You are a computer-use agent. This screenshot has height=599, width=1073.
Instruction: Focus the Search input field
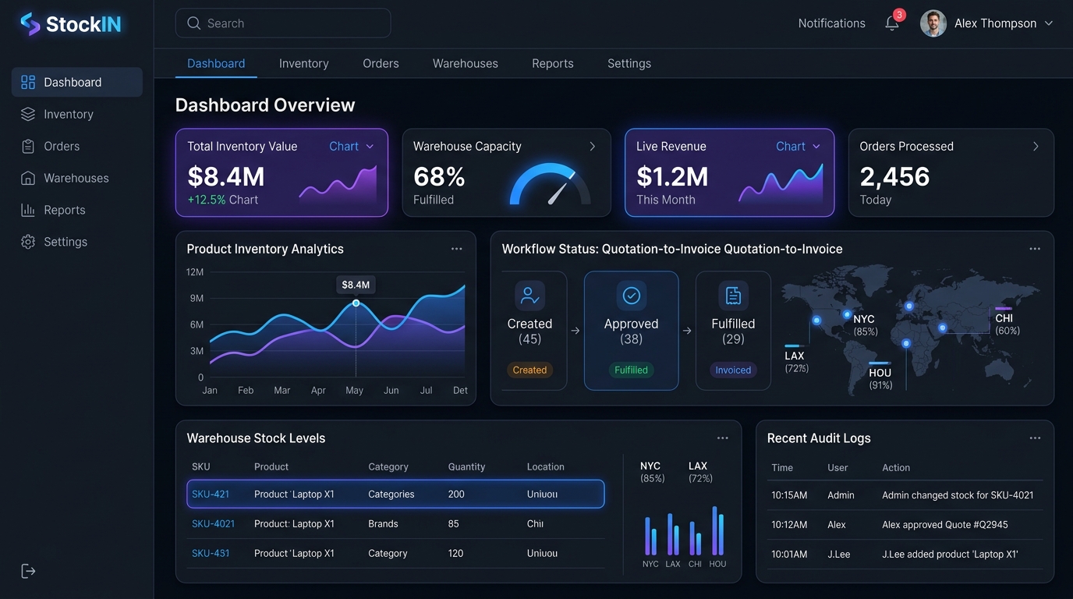283,23
